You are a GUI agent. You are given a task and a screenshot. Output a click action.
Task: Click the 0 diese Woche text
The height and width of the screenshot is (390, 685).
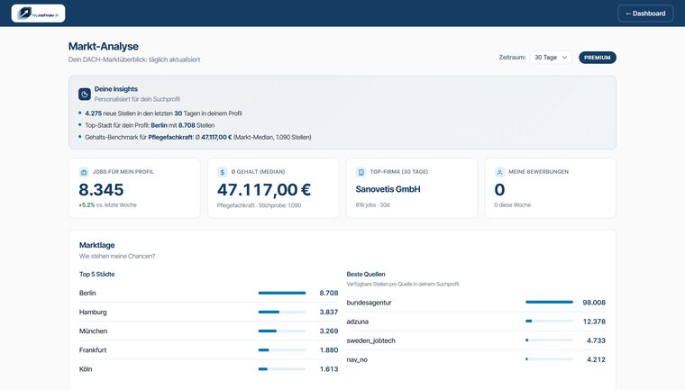tap(513, 204)
